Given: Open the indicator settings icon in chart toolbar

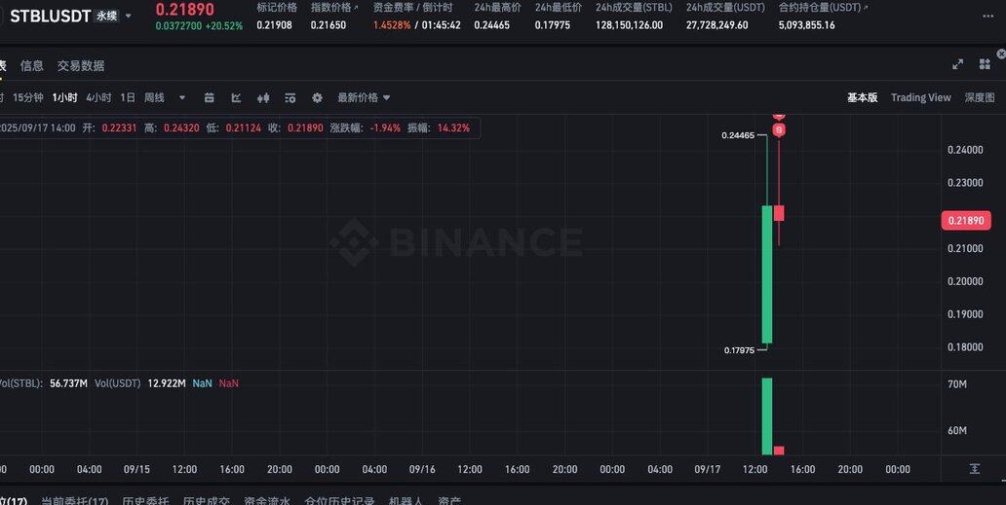Looking at the screenshot, I should pyautogui.click(x=210, y=98).
